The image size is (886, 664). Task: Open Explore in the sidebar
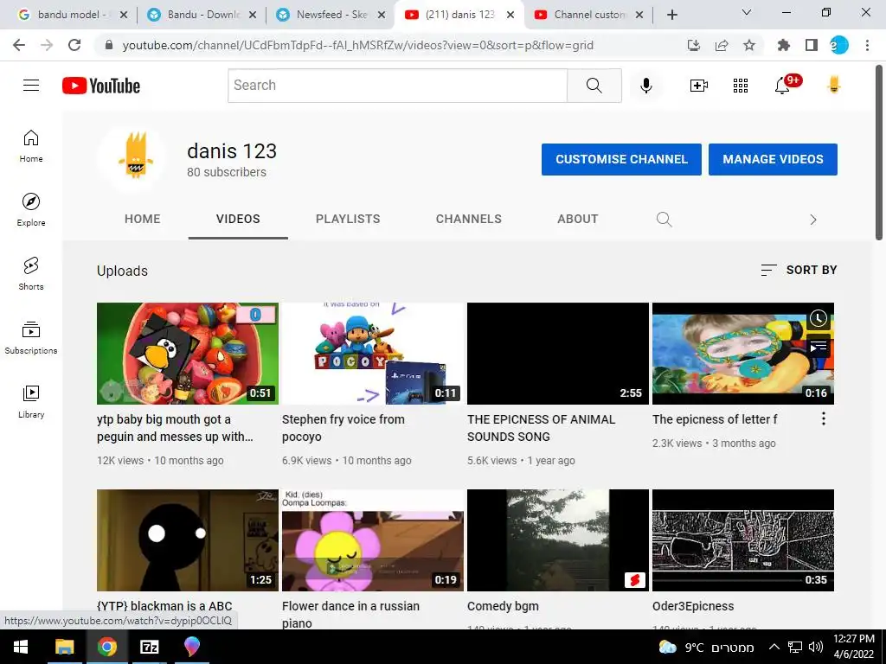[31, 210]
